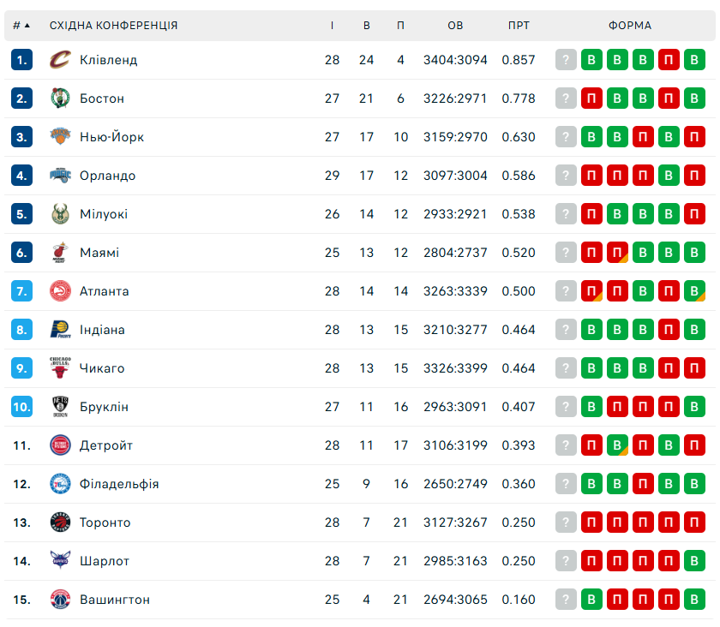Click the СХІДНА КОНФЕРЕНЦІЯ header

pyautogui.click(x=114, y=26)
